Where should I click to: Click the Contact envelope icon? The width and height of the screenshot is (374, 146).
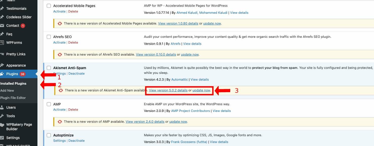pos(2,26)
